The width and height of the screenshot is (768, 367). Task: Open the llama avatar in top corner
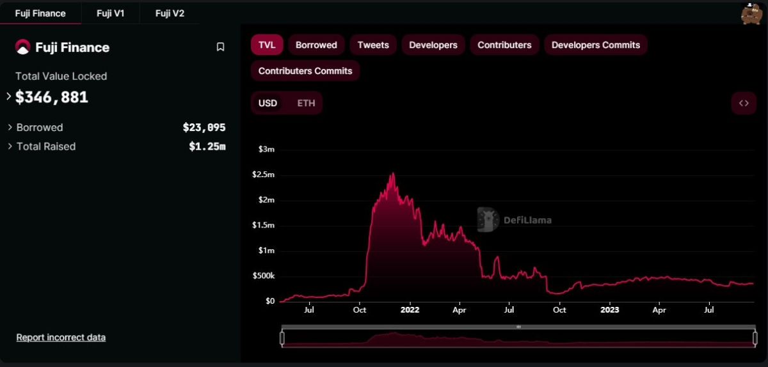tap(750, 13)
